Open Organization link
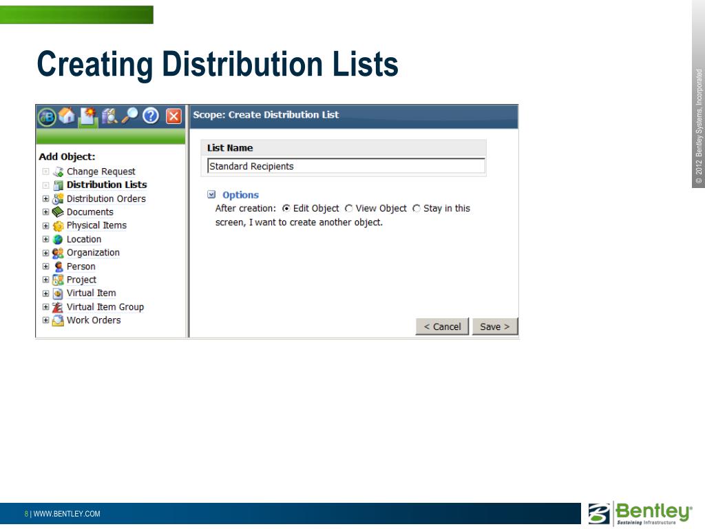The height and width of the screenshot is (529, 705). pos(93,253)
